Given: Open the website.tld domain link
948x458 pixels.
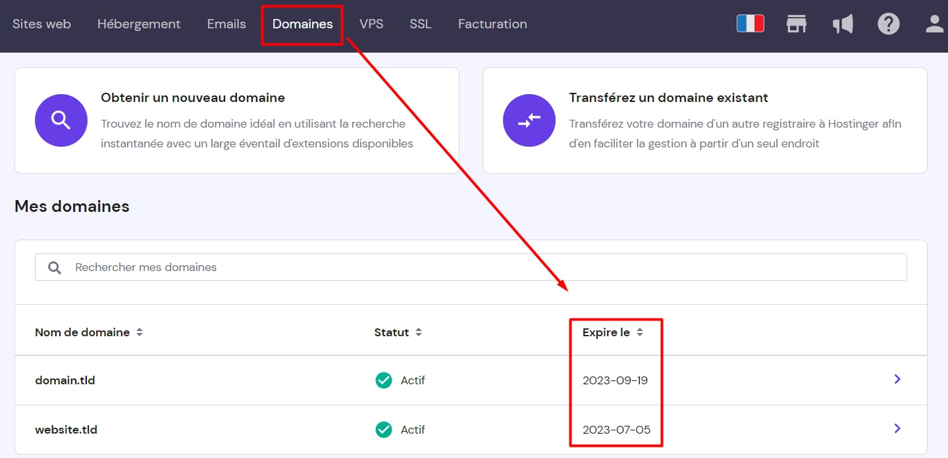Looking at the screenshot, I should point(66,430).
